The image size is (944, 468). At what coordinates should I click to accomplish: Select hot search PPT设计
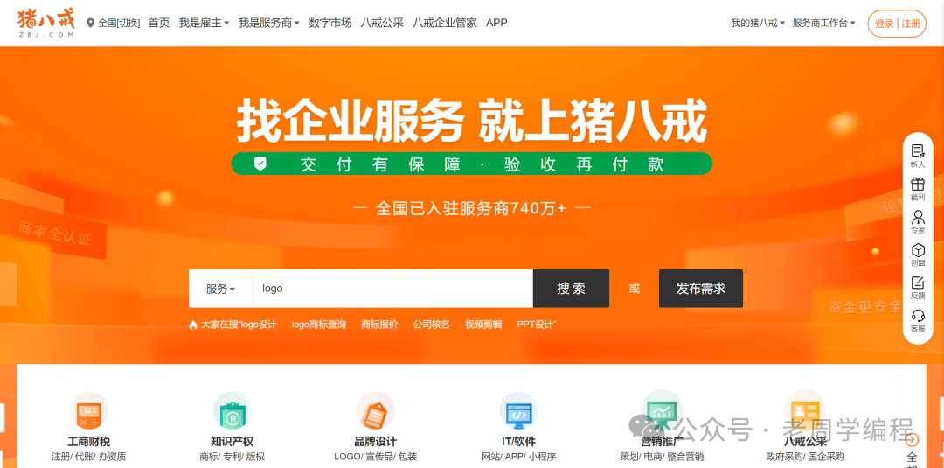(x=535, y=325)
